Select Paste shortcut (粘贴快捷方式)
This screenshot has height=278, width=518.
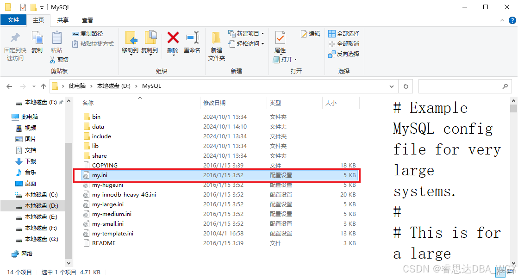(x=93, y=43)
